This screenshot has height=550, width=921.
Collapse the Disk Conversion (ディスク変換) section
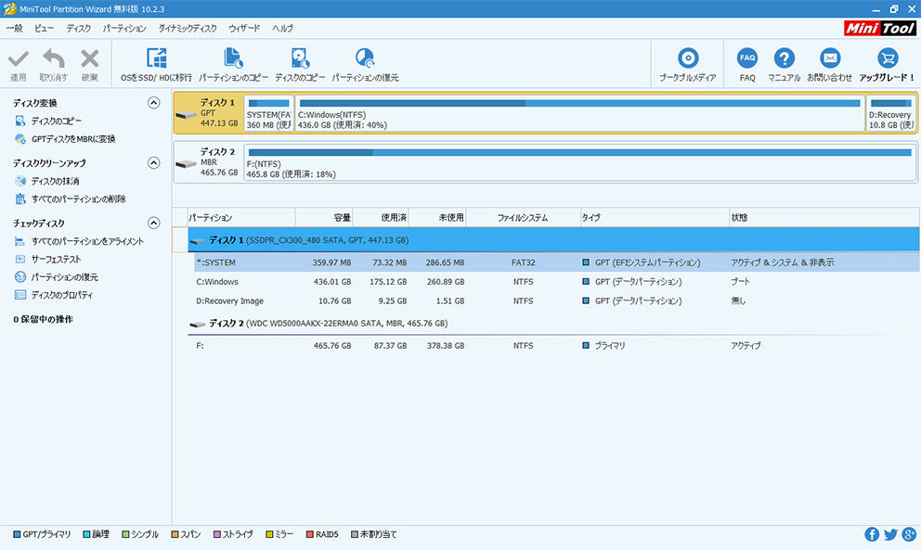point(153,103)
